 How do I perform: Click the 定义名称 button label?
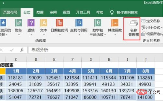153,21
